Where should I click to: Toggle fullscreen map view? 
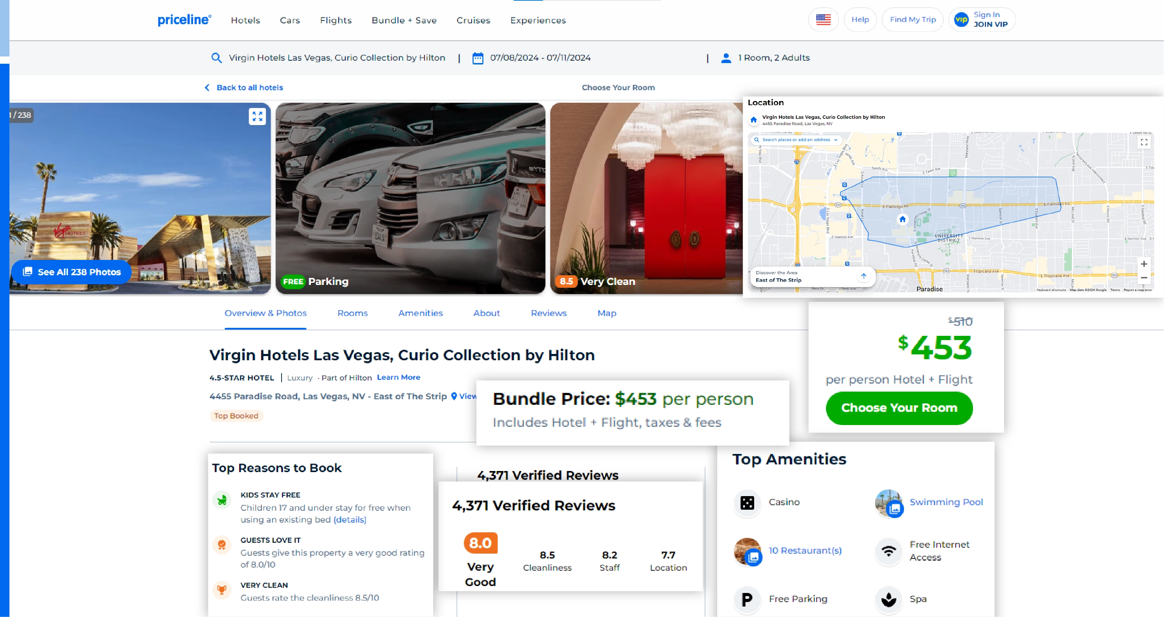click(x=1144, y=142)
